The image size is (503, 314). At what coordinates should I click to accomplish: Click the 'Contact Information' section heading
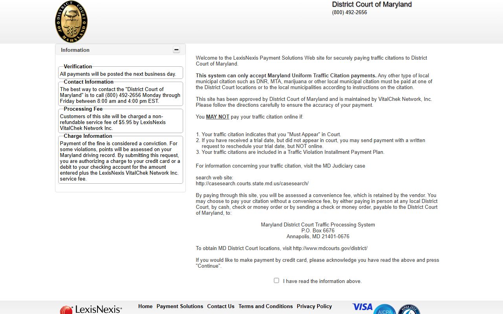tap(88, 82)
